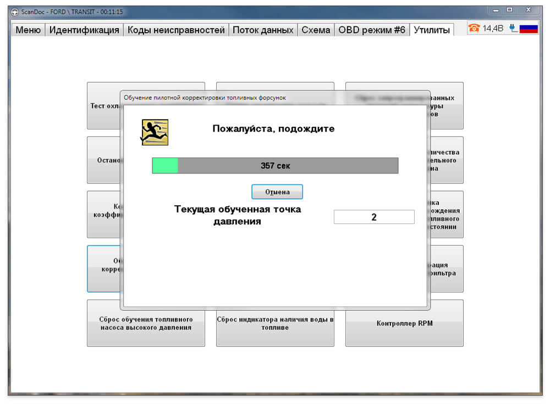Select the Утилиты tab
550x405 pixels.
pyautogui.click(x=432, y=30)
